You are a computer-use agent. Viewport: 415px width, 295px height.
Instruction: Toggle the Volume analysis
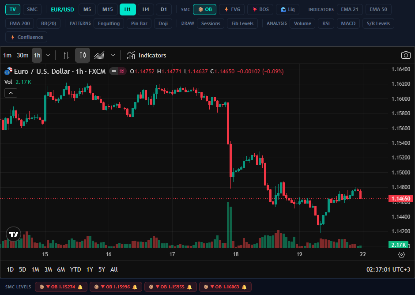click(302, 23)
